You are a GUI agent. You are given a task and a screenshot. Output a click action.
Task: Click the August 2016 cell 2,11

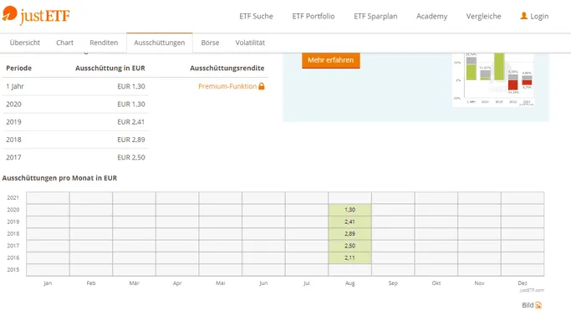(x=349, y=257)
